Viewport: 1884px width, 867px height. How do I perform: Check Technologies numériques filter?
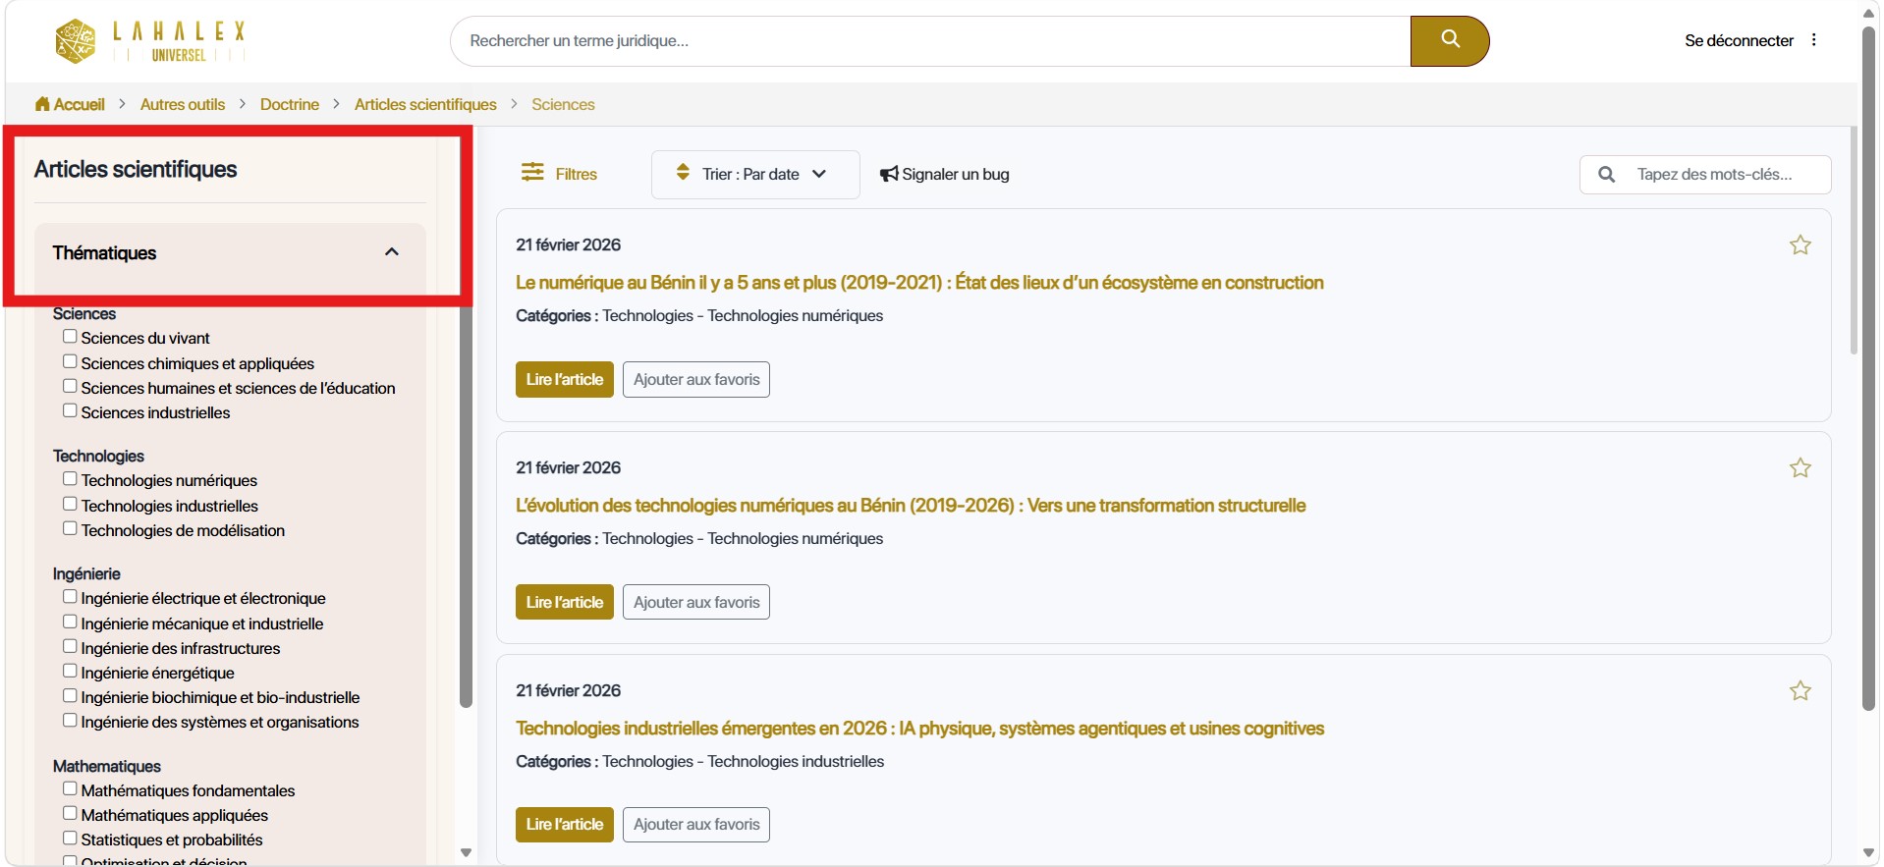[x=70, y=479]
